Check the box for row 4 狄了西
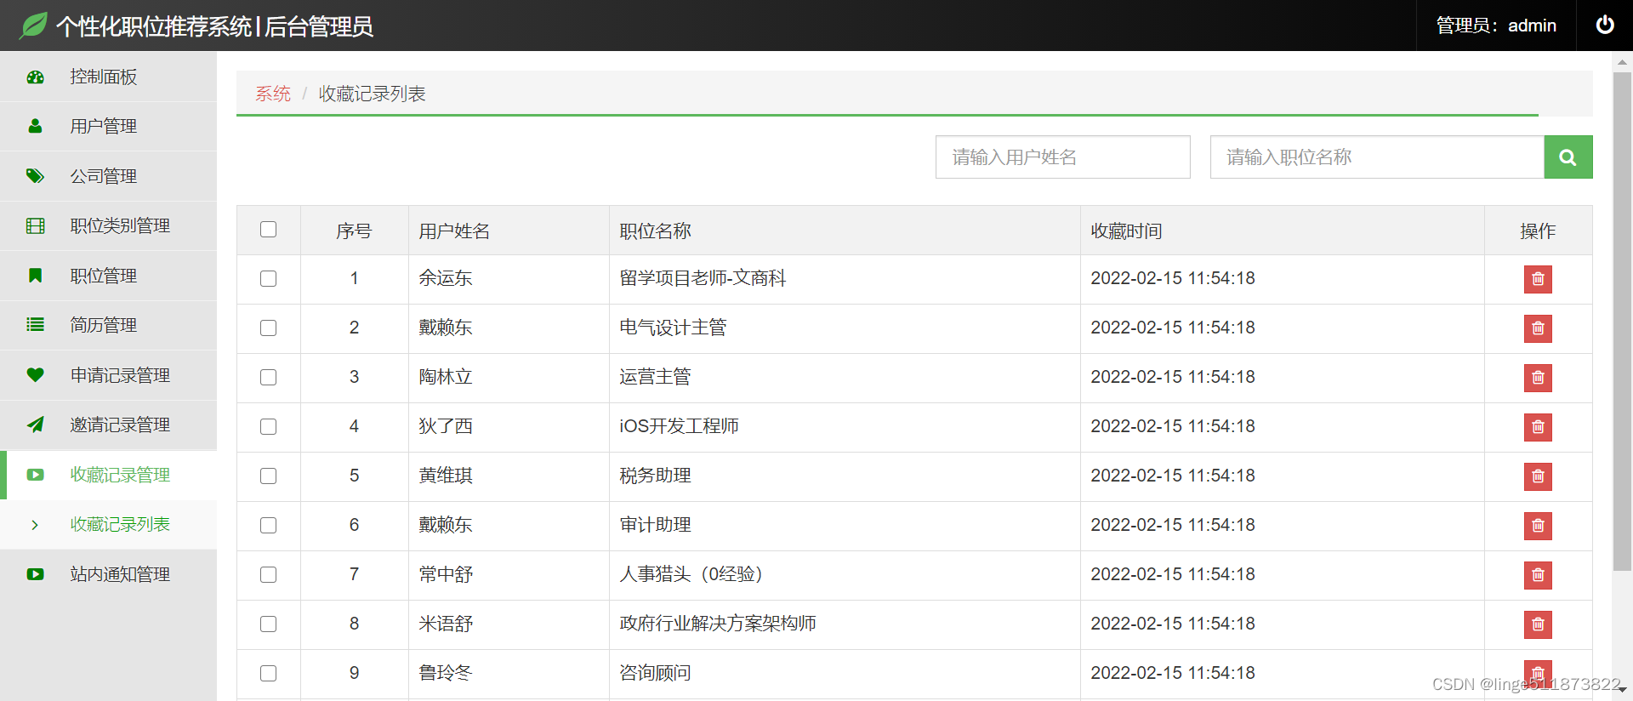This screenshot has width=1633, height=701. (269, 427)
